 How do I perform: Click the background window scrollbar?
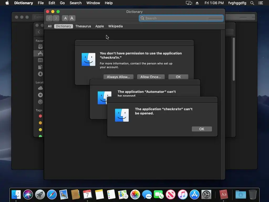tap(234, 59)
